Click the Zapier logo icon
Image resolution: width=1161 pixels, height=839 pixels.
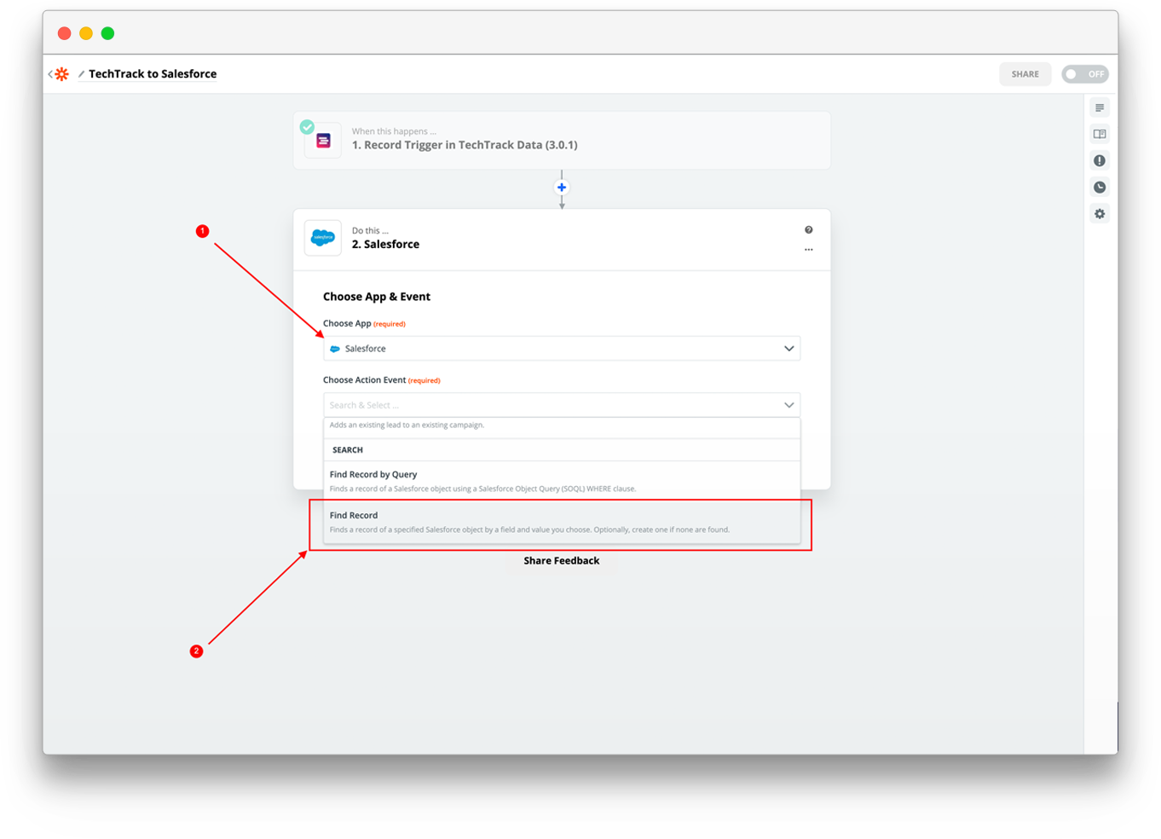pyautogui.click(x=61, y=74)
